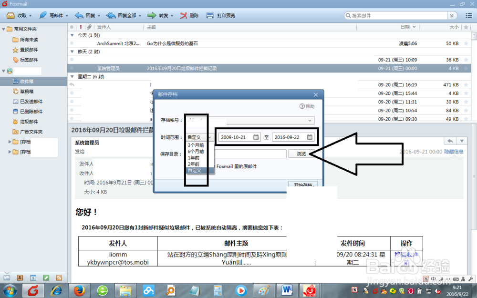This screenshot has width=477, height=298.
Task: Click 隐藏信息 link in preview header
Action: pos(454,152)
